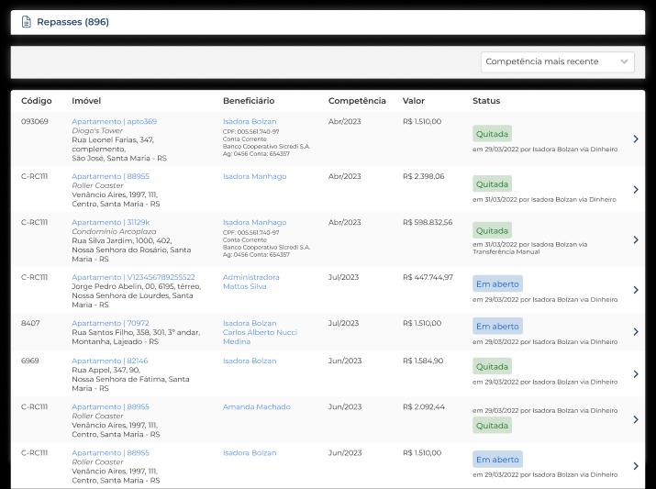Open chevron of R$ 598.832,56 row
This screenshot has width=656, height=489.
(x=636, y=239)
